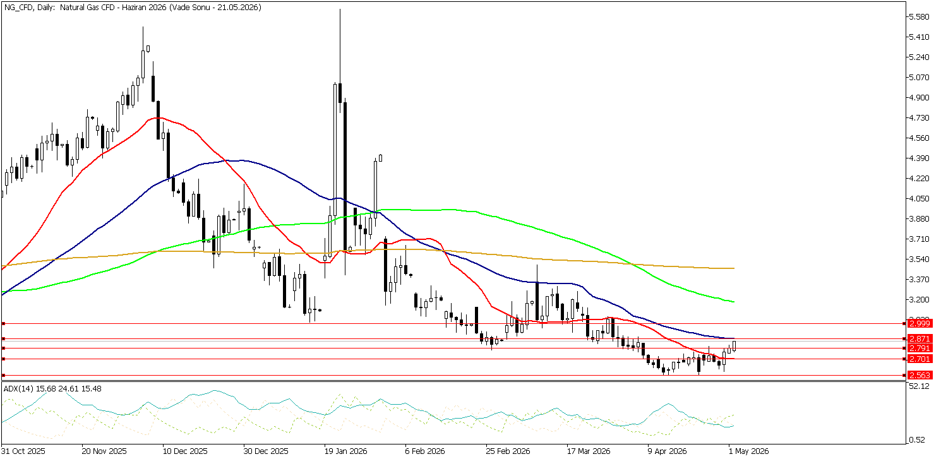This screenshot has height=459, width=941.
Task: Click the NG_CFD Daily chart title text
Action: [x=132, y=7]
